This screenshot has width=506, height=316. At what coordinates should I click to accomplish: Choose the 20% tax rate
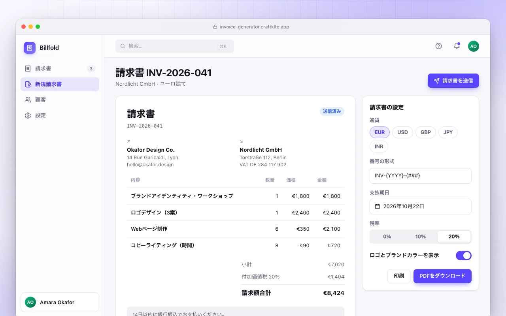coord(454,237)
